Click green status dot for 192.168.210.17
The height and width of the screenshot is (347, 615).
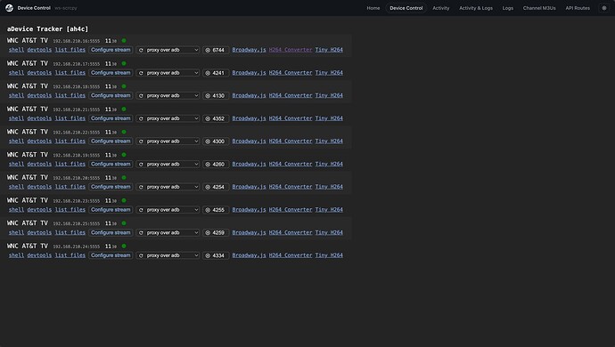click(x=124, y=63)
